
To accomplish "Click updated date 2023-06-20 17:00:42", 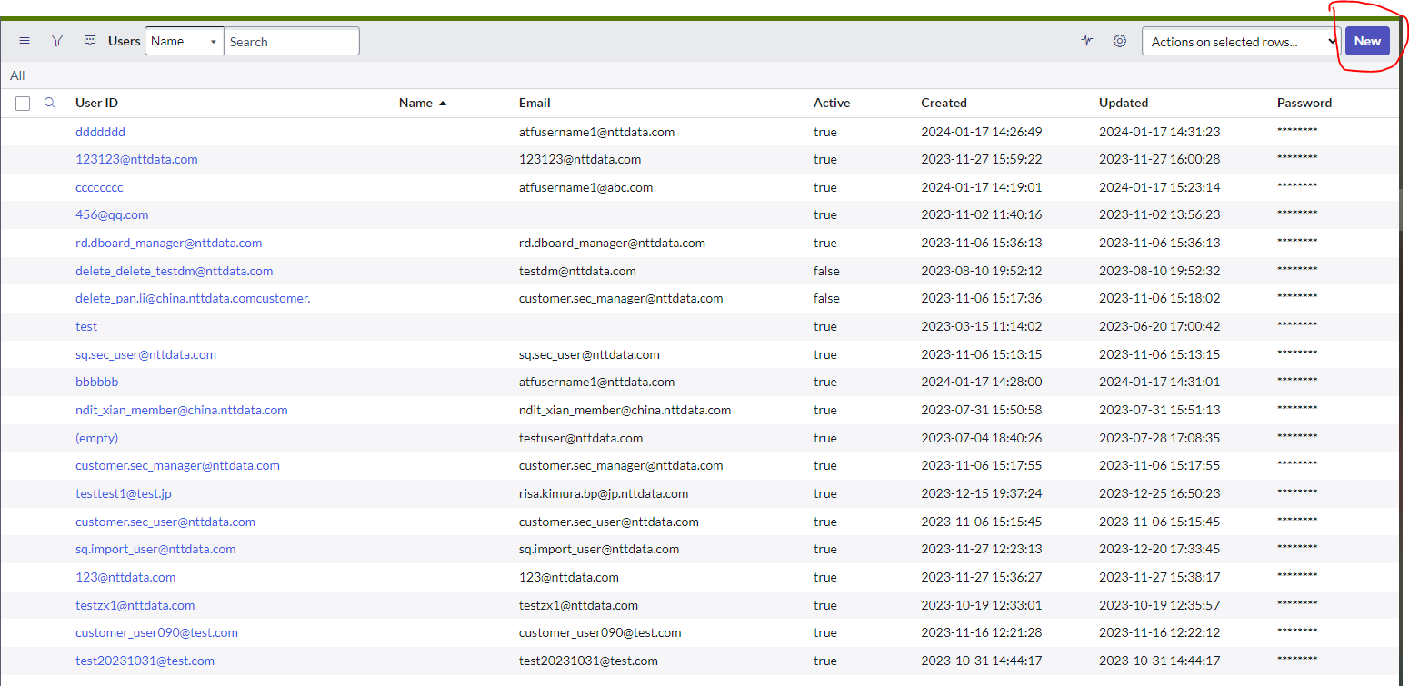I will tap(1160, 326).
